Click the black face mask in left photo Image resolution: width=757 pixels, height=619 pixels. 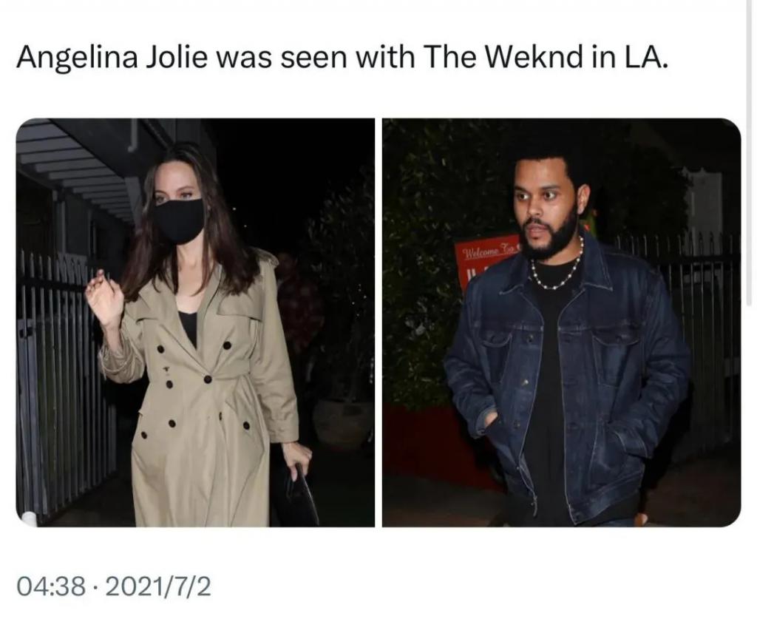click(180, 220)
